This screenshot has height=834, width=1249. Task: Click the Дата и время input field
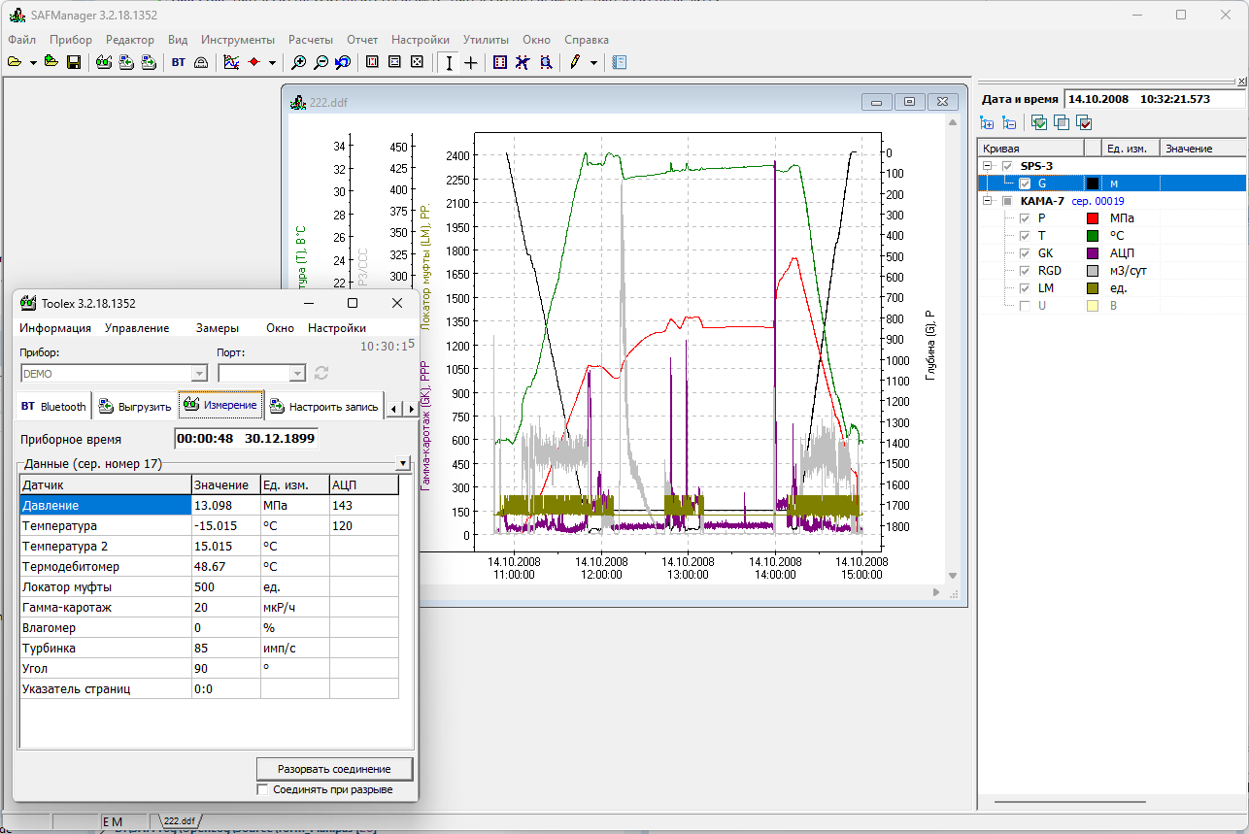[1155, 99]
